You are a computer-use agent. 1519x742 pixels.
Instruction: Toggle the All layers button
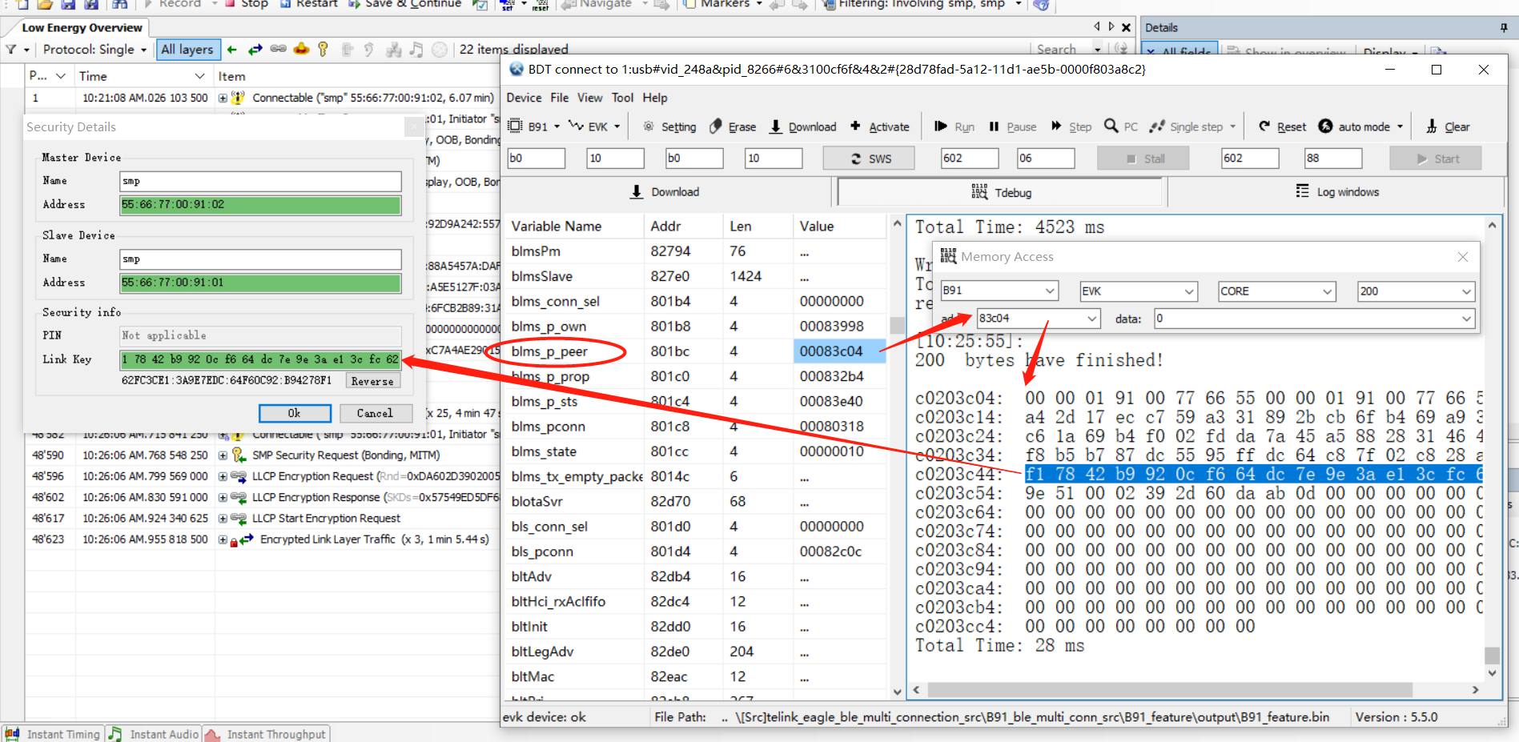tap(187, 50)
